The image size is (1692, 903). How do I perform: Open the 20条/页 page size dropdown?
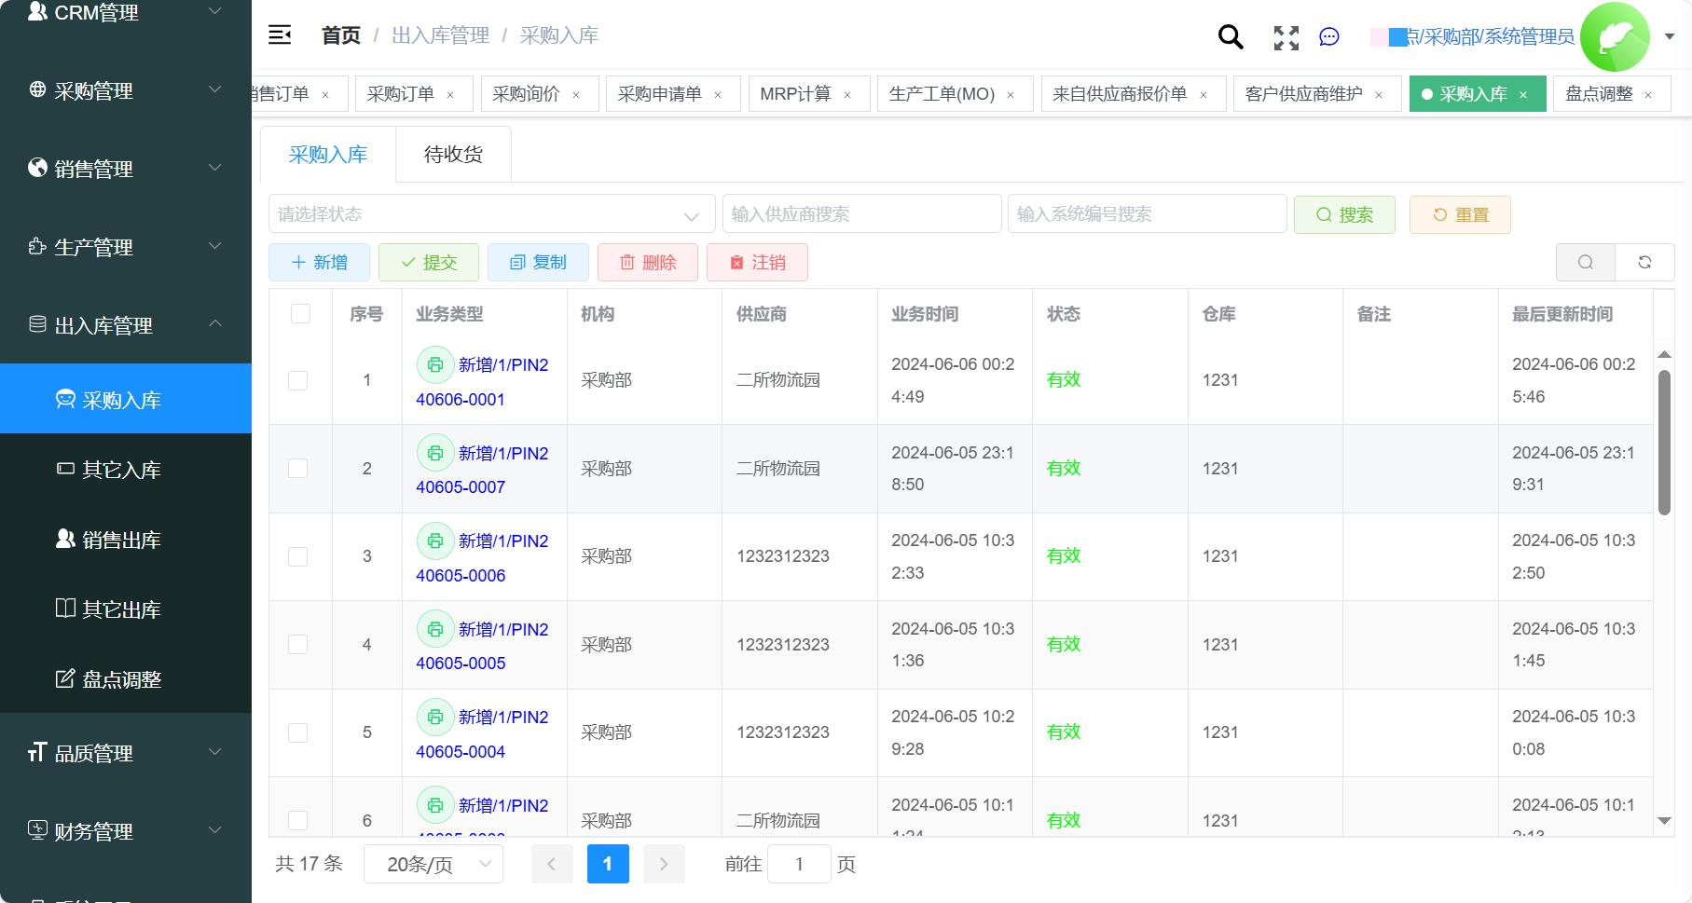[433, 864]
